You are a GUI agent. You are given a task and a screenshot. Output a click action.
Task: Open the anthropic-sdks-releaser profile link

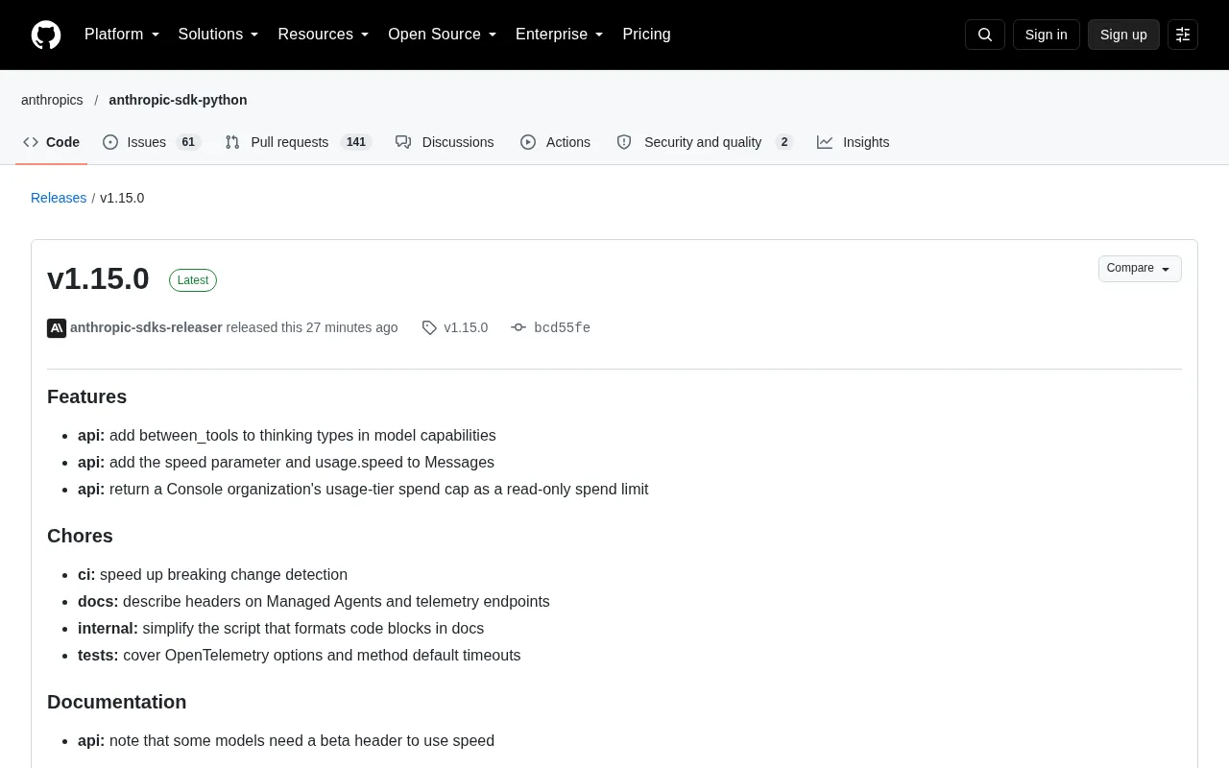(x=146, y=328)
